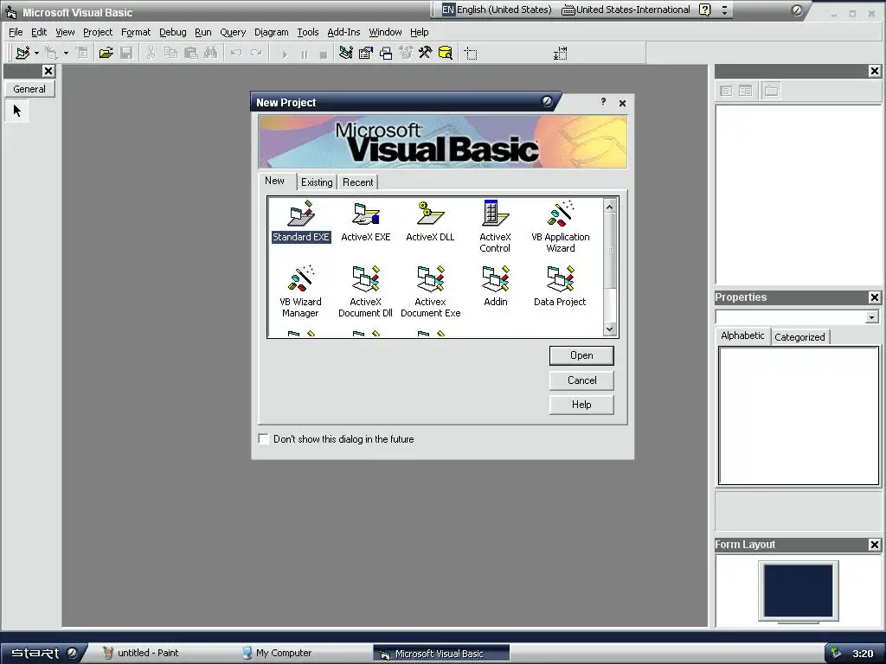The height and width of the screenshot is (664, 886).
Task: Open the File menu
Action: point(16,32)
